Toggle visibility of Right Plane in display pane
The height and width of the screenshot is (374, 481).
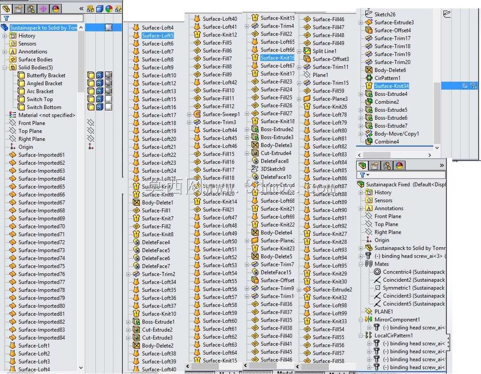click(x=90, y=139)
